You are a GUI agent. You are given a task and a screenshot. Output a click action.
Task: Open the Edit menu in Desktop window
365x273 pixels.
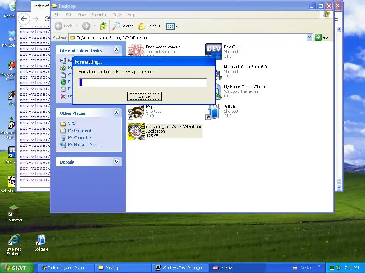coord(69,15)
